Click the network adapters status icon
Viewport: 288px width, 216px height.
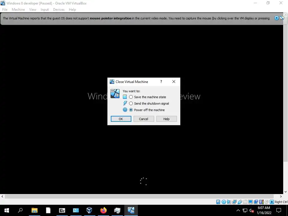point(234,202)
